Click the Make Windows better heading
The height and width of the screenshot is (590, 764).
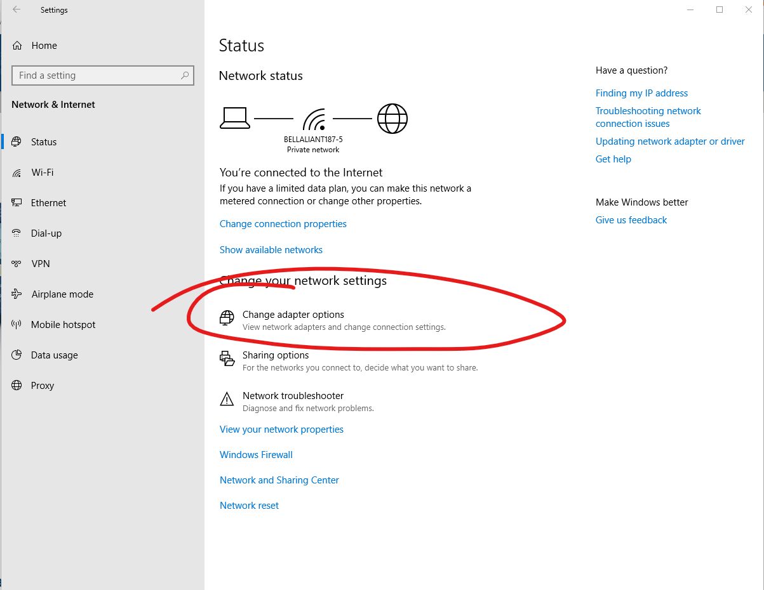point(642,202)
